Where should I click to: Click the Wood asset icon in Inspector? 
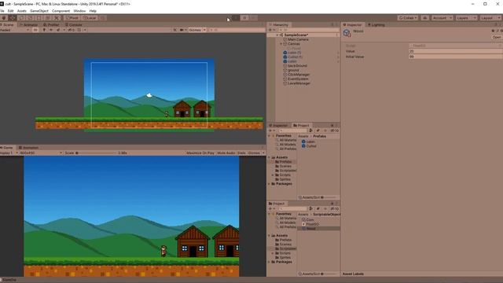347,33
